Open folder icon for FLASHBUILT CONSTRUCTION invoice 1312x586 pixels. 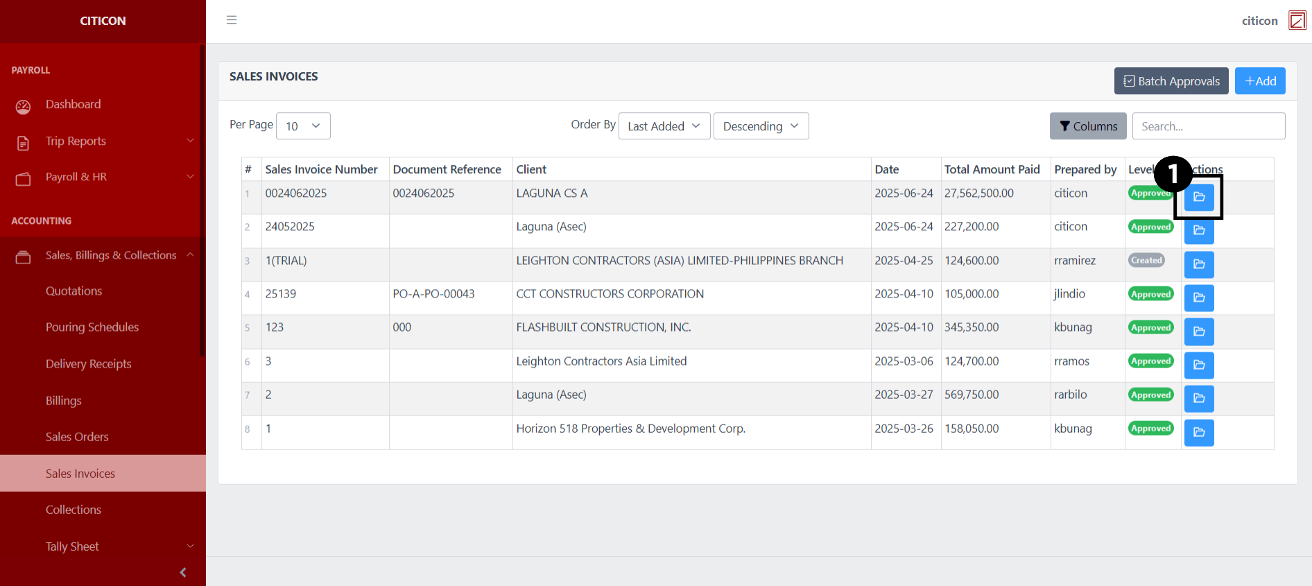coord(1199,331)
